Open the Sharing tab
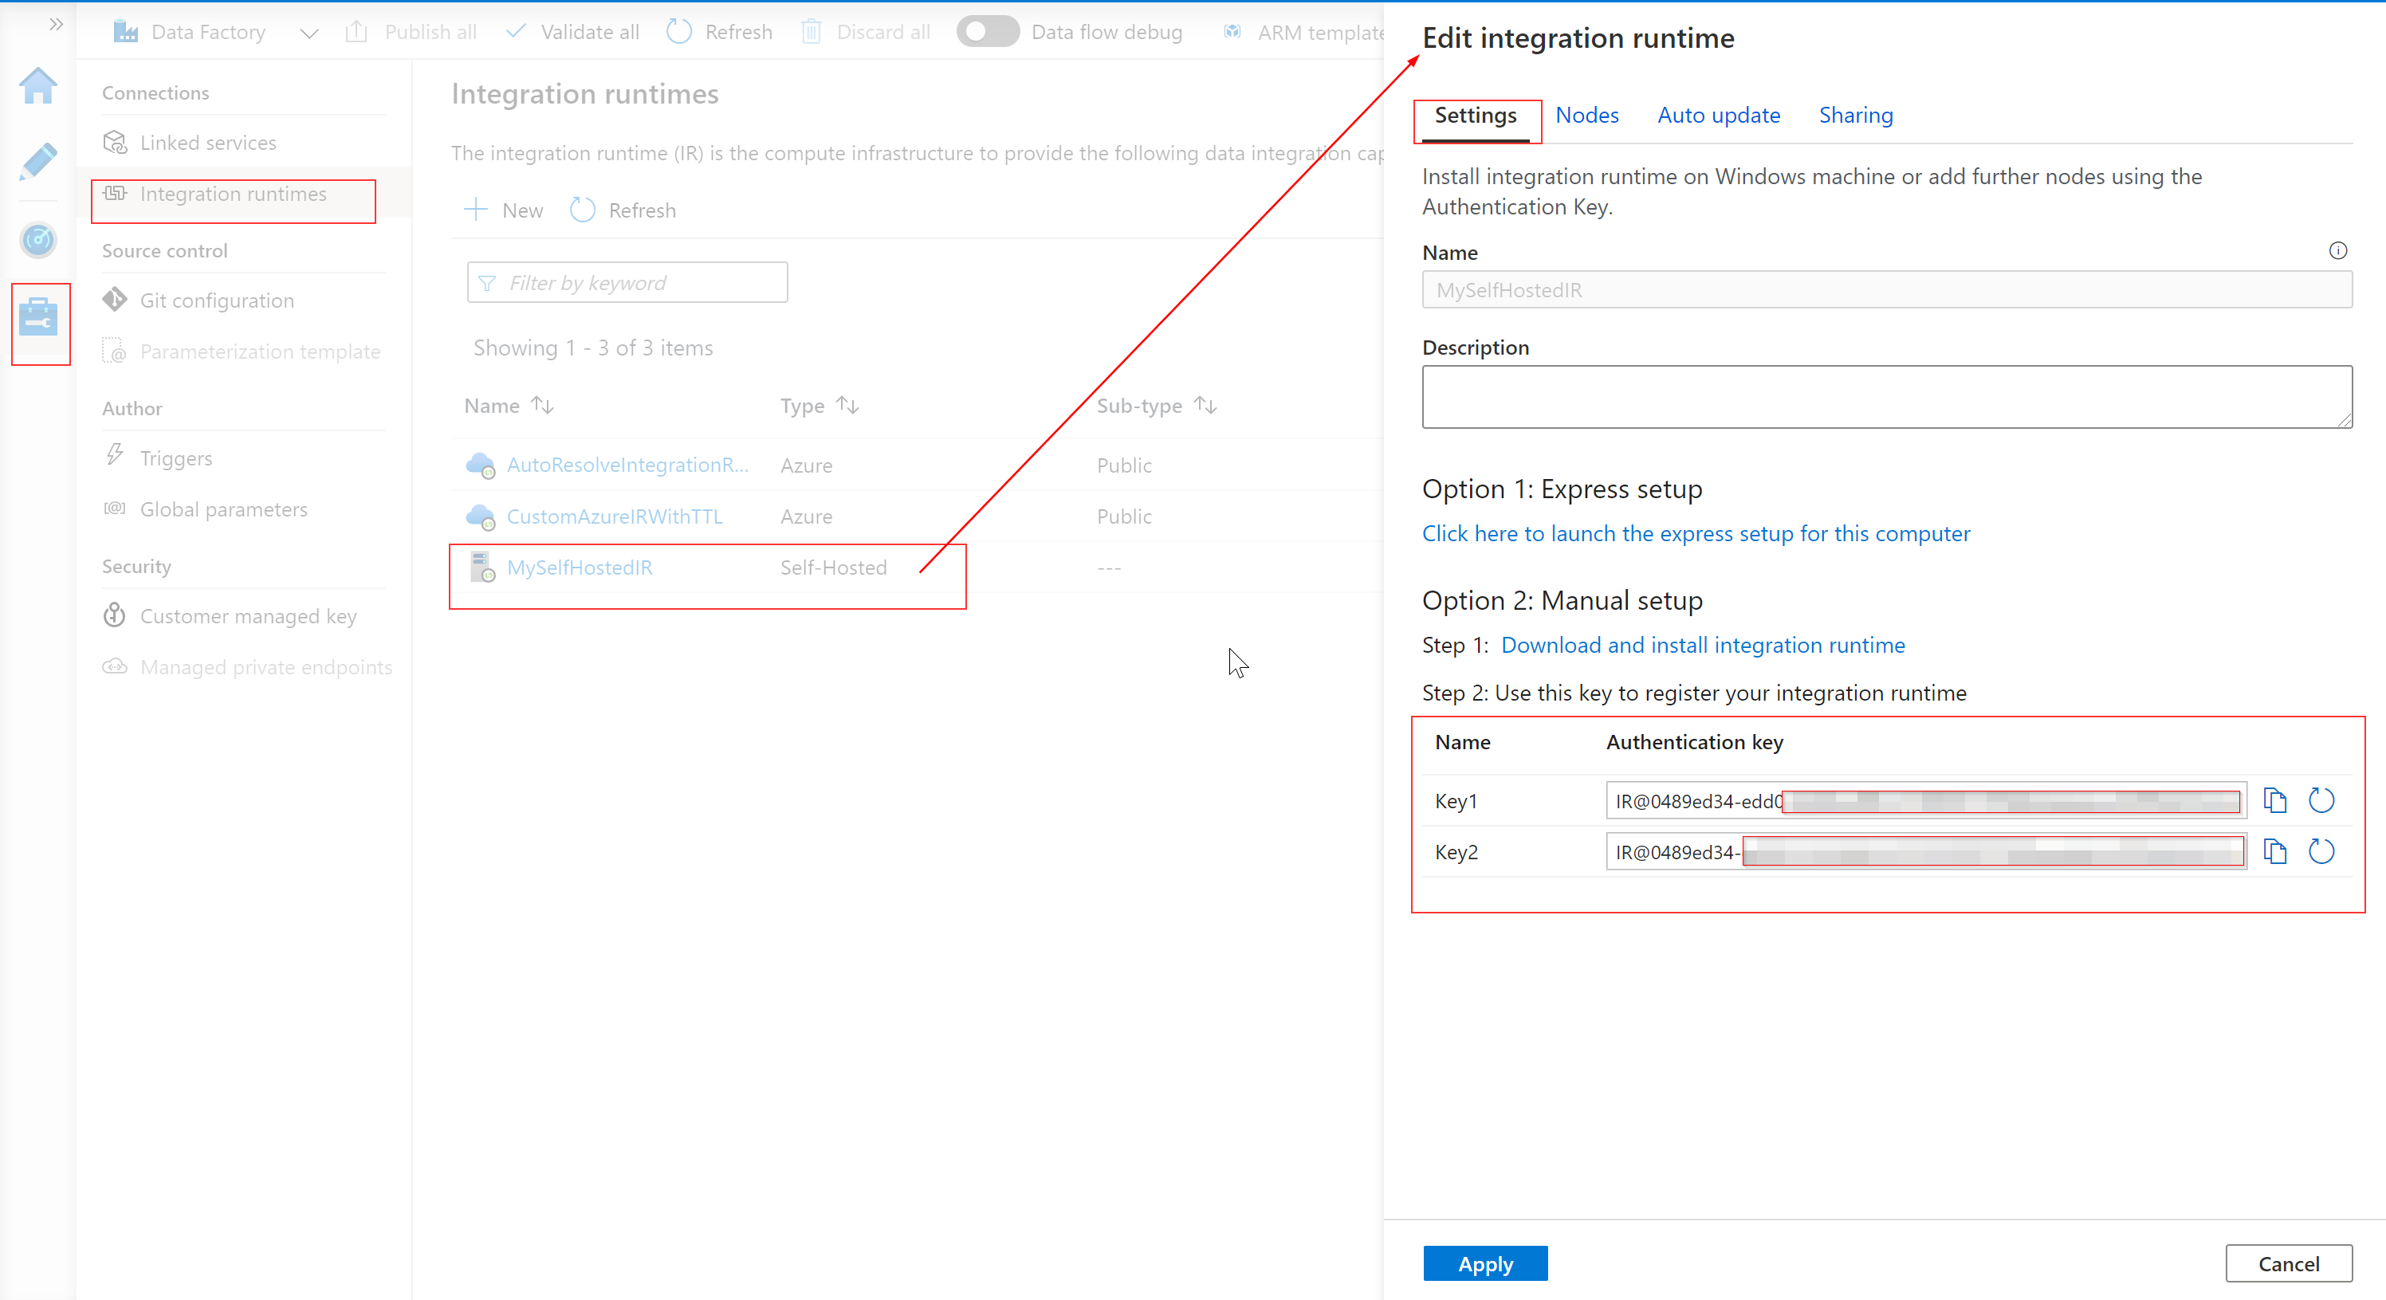Image resolution: width=2386 pixels, height=1300 pixels. [x=1855, y=115]
